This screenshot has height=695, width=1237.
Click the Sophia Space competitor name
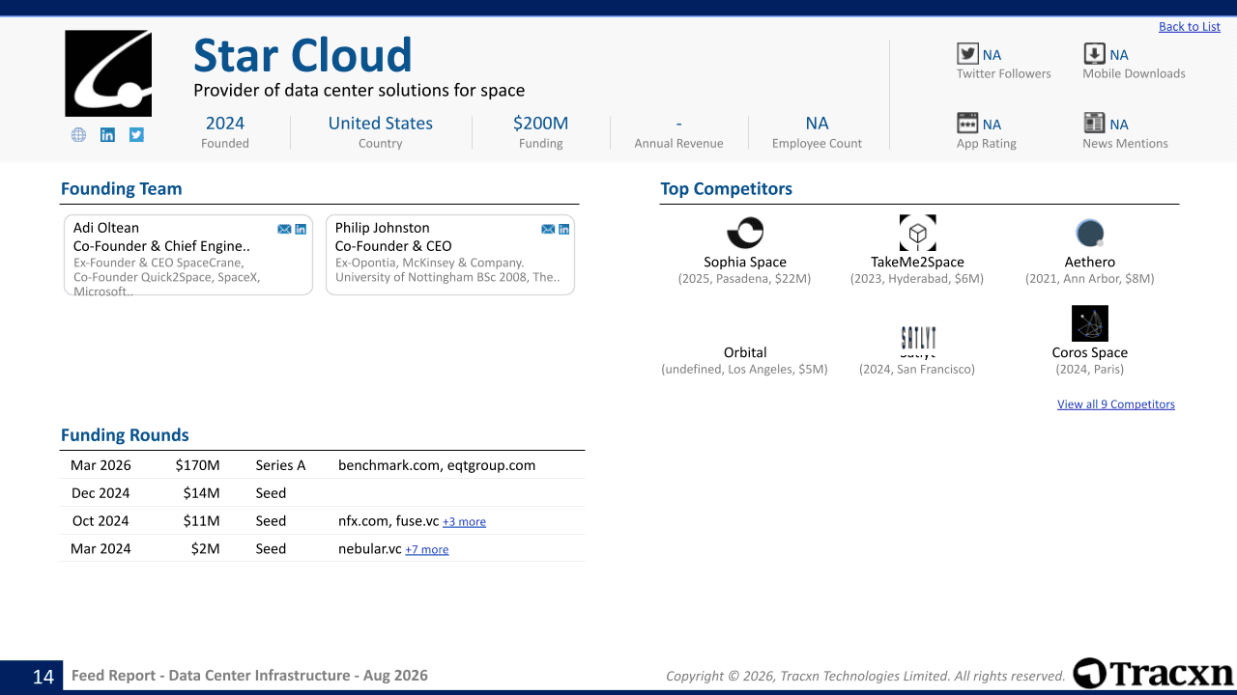[x=745, y=263]
